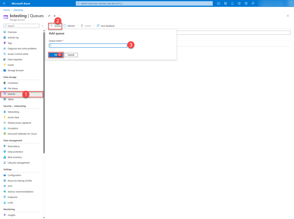The height and width of the screenshot is (219, 294).
Task: Mark kstesting Queues as favorite star
Action: 55,16
